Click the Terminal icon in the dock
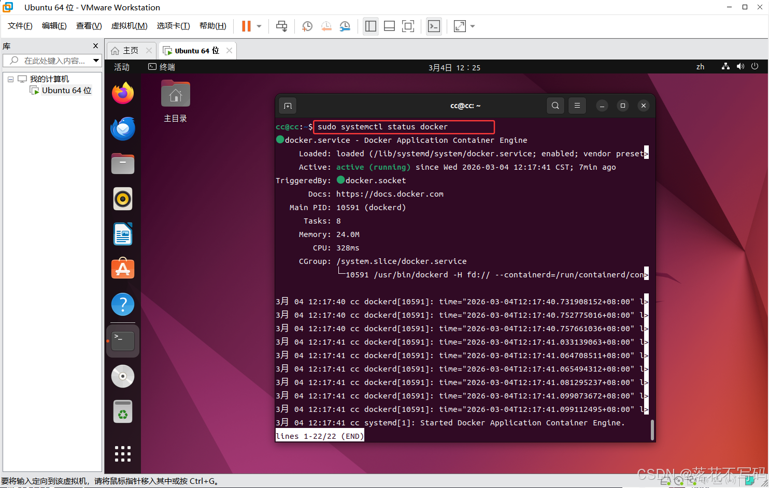The image size is (769, 488). [x=123, y=341]
